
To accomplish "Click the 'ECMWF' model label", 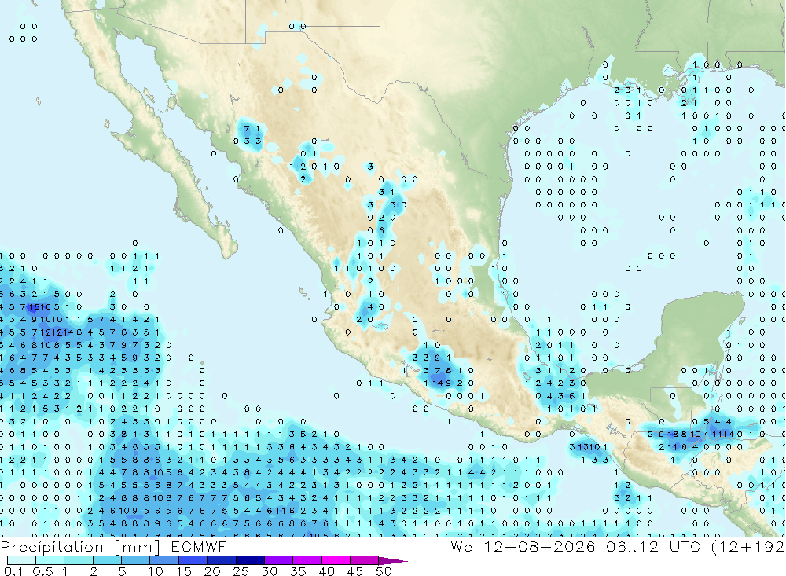I will pos(199,546).
